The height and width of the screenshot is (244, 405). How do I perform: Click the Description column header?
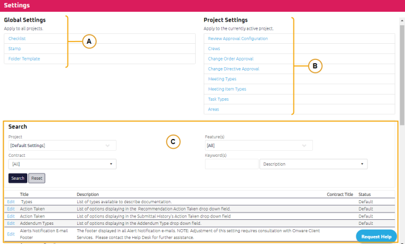coord(88,195)
